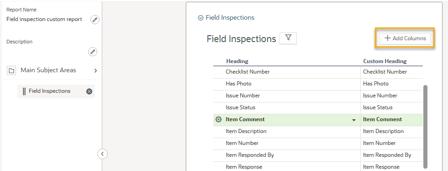Click the vertical scrollbar of the columns table
Screen dimensions: 448x171
pyautogui.click(x=425, y=127)
